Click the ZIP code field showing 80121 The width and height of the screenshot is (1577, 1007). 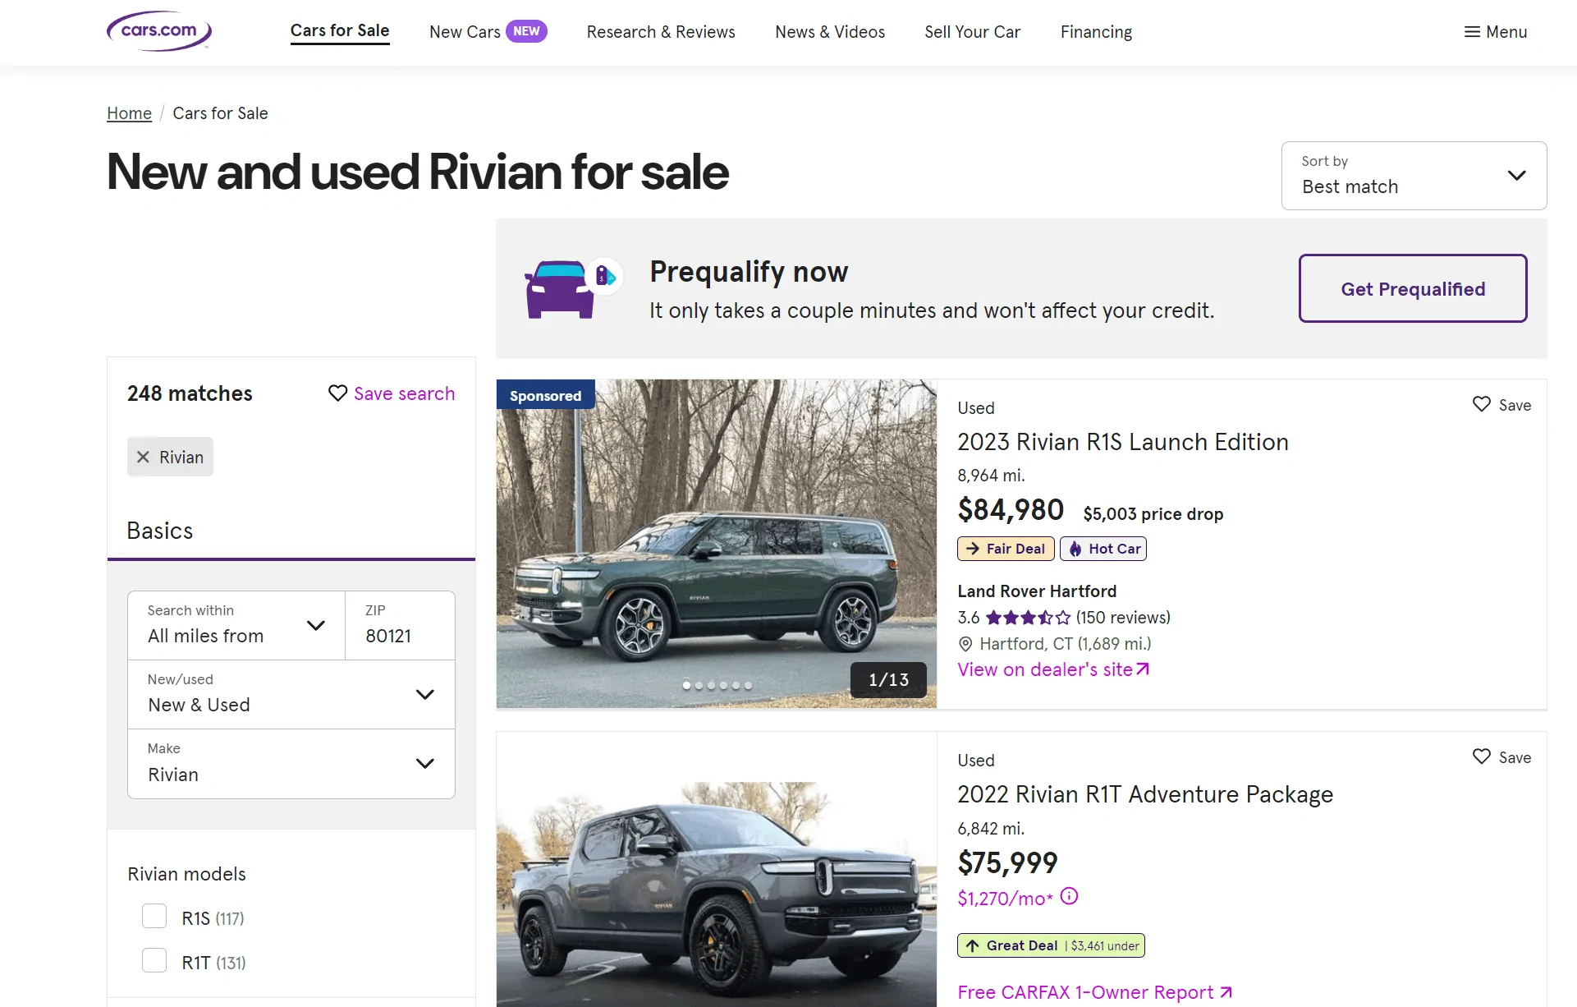(400, 625)
